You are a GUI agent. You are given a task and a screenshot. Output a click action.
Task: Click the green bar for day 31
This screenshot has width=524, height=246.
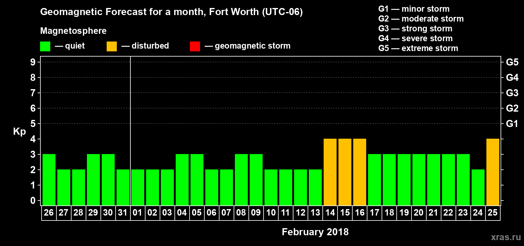point(123,187)
